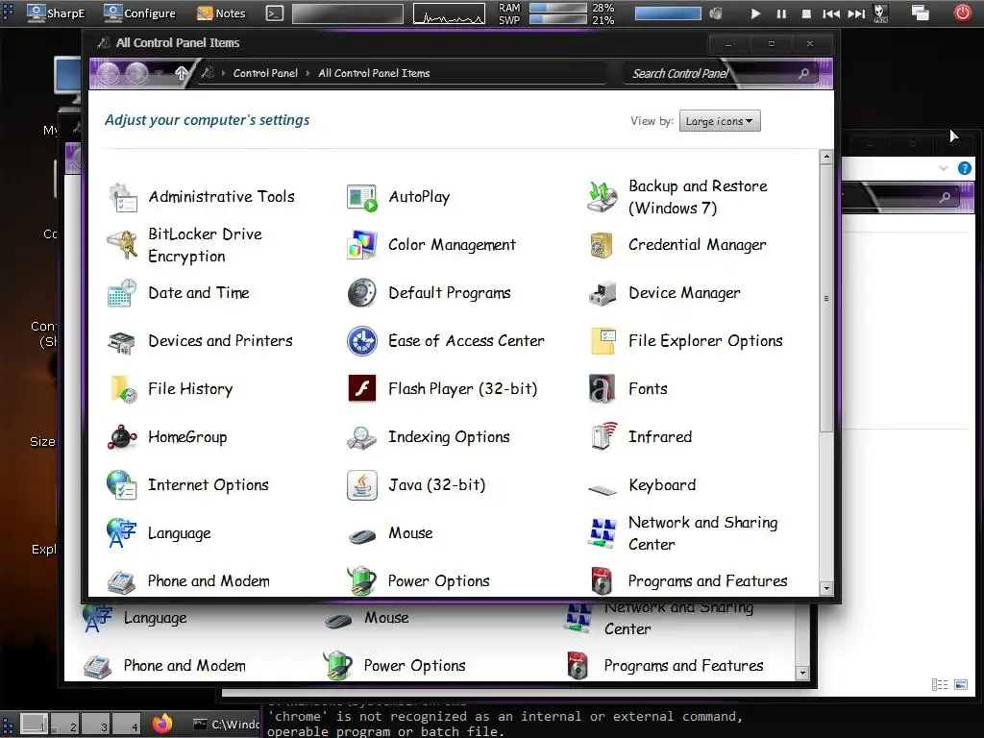Click the Firefox icon in taskbar

[x=161, y=723]
